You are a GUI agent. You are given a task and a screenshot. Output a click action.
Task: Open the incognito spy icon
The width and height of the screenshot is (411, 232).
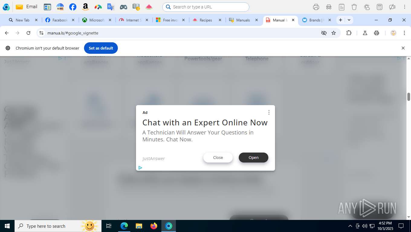[329, 7]
